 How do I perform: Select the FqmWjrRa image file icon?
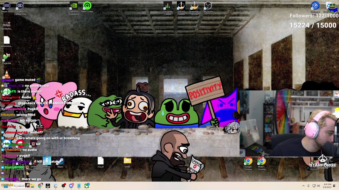7,26
